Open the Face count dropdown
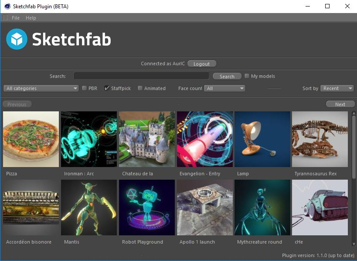Screen dimensions: 357x261 225,88
